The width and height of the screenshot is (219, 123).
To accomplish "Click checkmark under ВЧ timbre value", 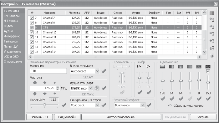I will [149, 92].
